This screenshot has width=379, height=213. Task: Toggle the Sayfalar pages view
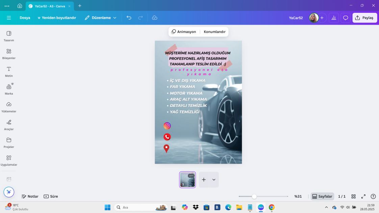(x=322, y=196)
